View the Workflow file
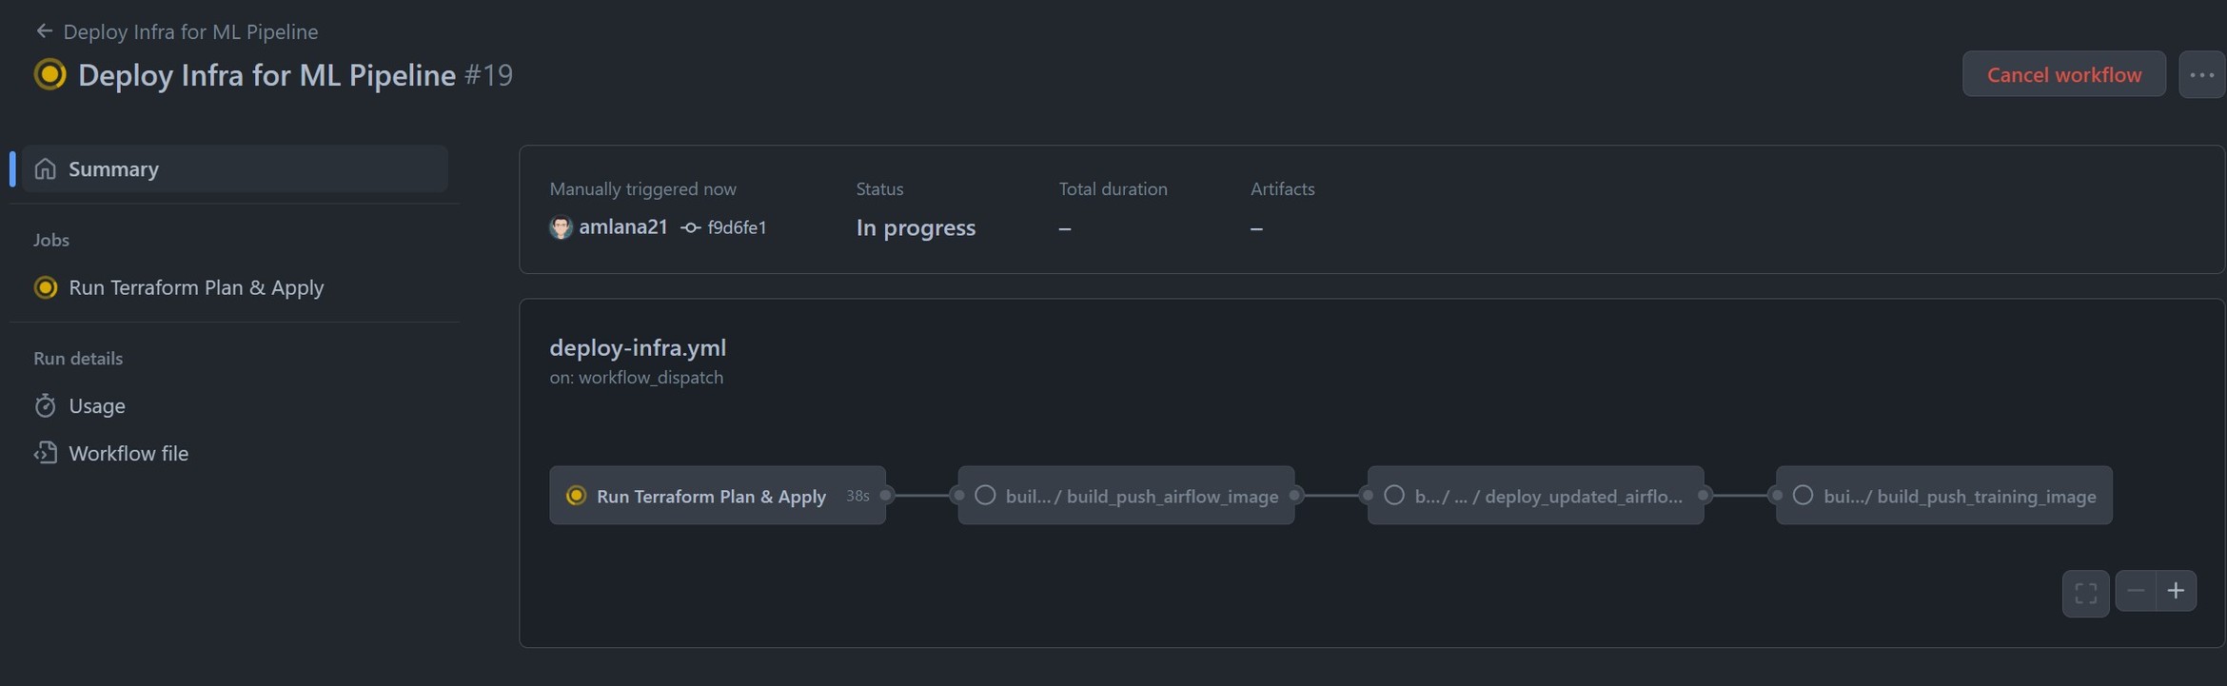Viewport: 2227px width, 686px height. pos(128,454)
